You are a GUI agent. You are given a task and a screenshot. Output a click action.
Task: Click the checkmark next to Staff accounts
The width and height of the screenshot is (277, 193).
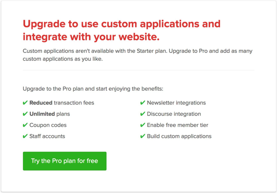click(x=25, y=137)
